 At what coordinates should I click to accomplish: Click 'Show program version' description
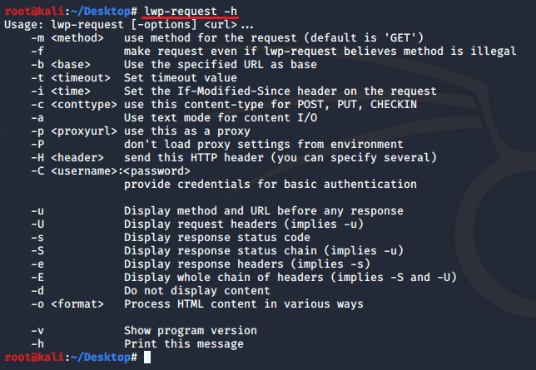pyautogui.click(x=190, y=330)
